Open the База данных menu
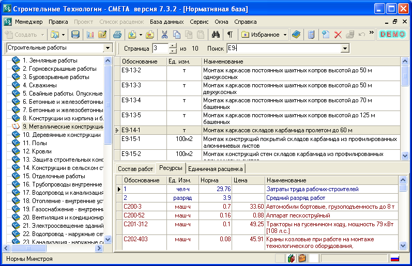Viewport: 412px width, 266px height. (x=166, y=22)
